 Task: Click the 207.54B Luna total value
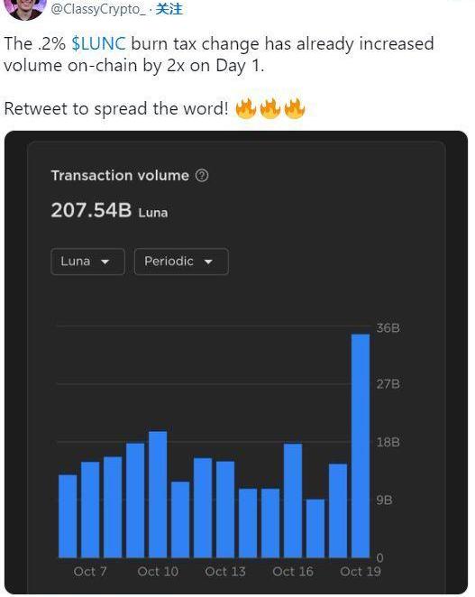(x=109, y=210)
